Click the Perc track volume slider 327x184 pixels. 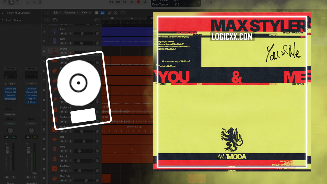coord(83,151)
